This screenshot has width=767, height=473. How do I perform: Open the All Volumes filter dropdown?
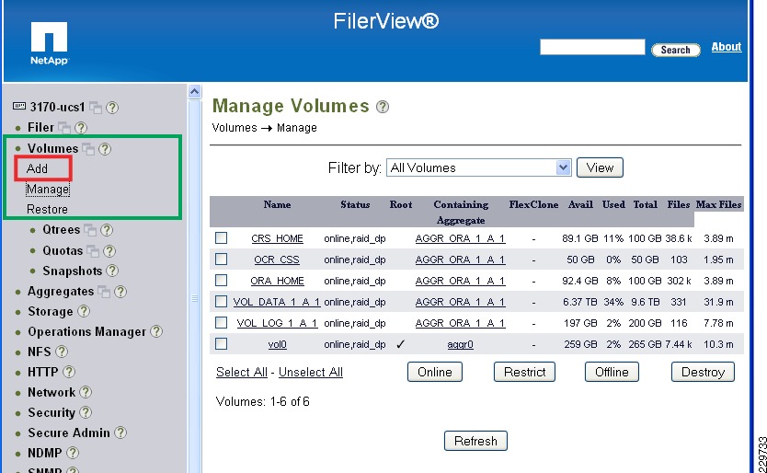479,168
